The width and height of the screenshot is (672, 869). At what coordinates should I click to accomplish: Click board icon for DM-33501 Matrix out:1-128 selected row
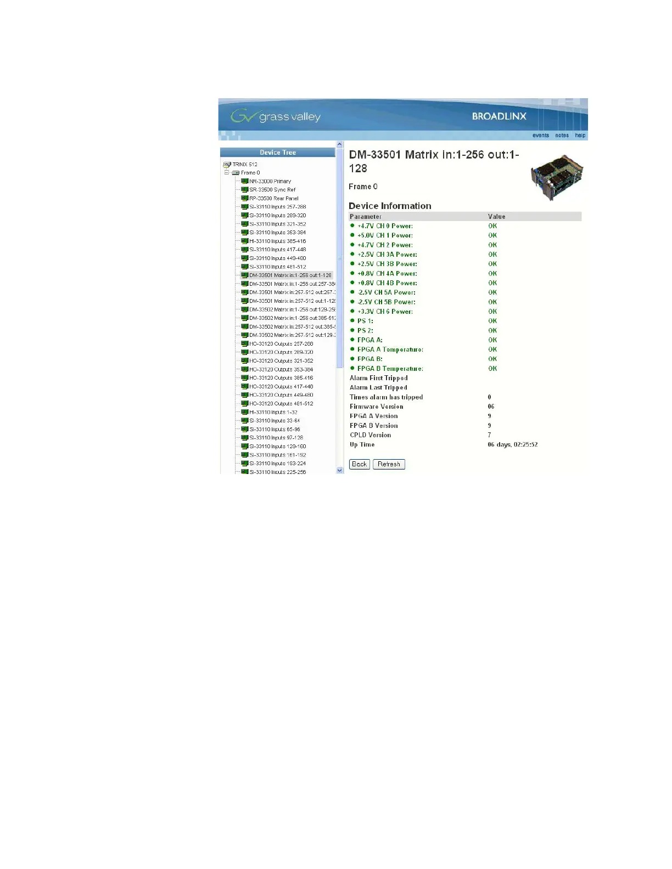pos(245,275)
